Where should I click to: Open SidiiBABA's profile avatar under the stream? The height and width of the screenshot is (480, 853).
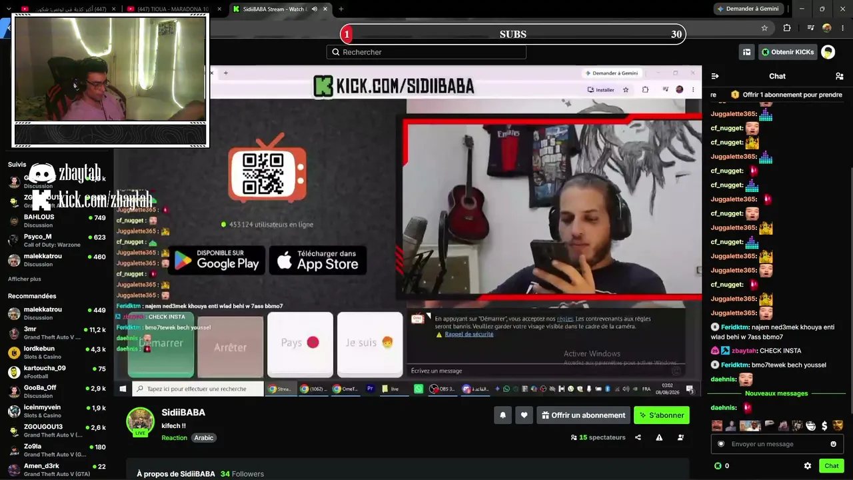[x=141, y=421]
